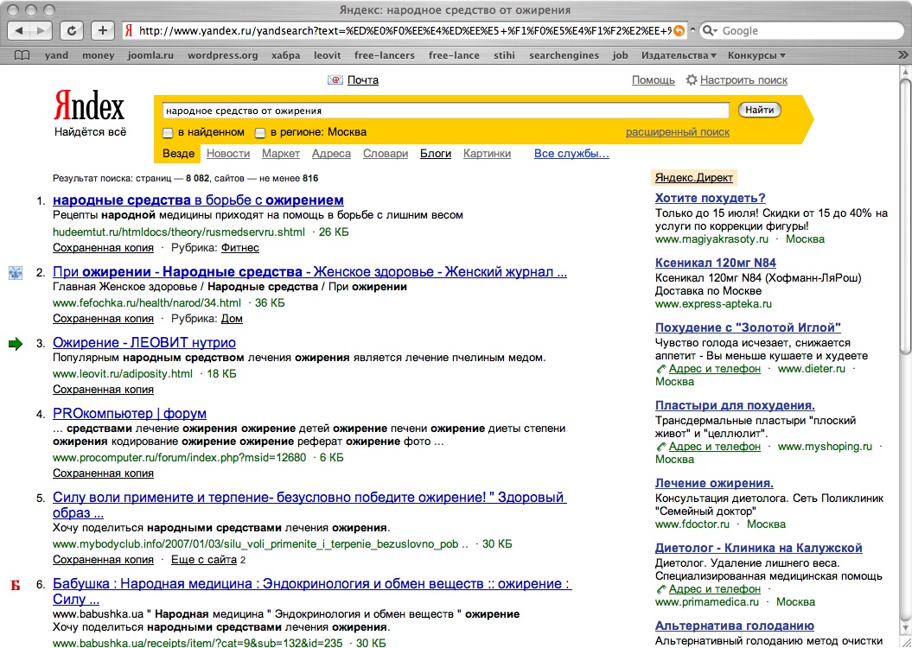Open the Настроить поиск settings link
This screenshot has width=912, height=648.
tap(743, 80)
